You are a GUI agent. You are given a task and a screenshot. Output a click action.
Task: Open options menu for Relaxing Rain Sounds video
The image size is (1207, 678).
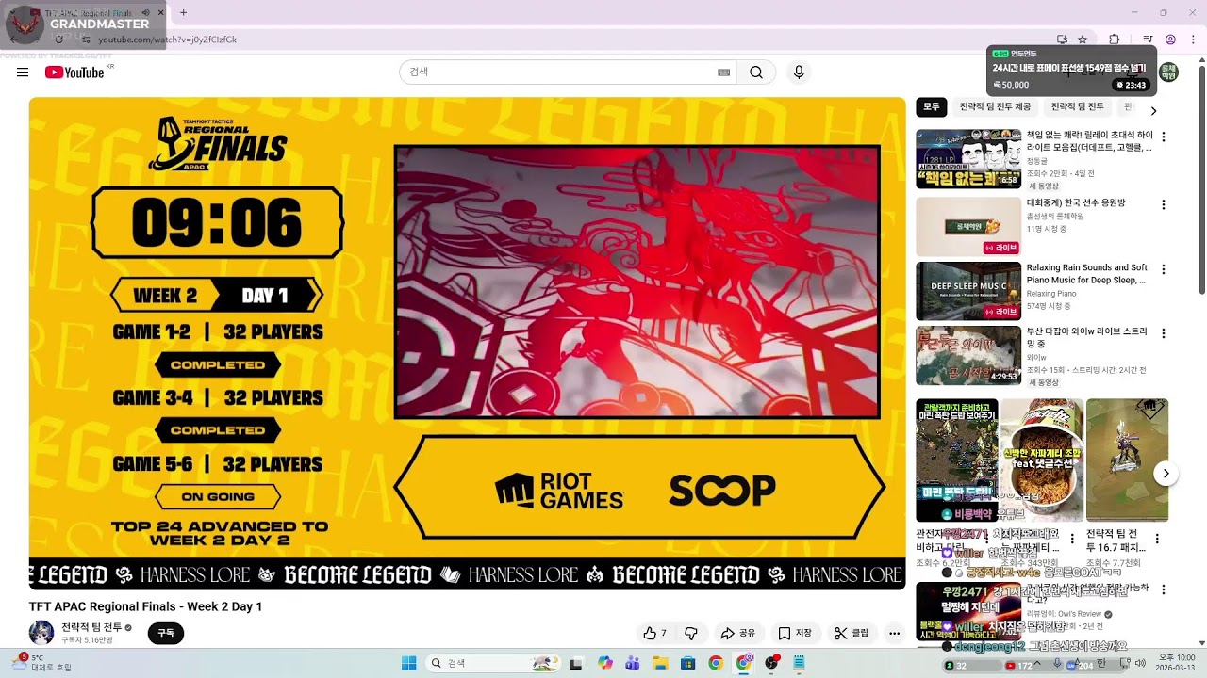tap(1163, 269)
